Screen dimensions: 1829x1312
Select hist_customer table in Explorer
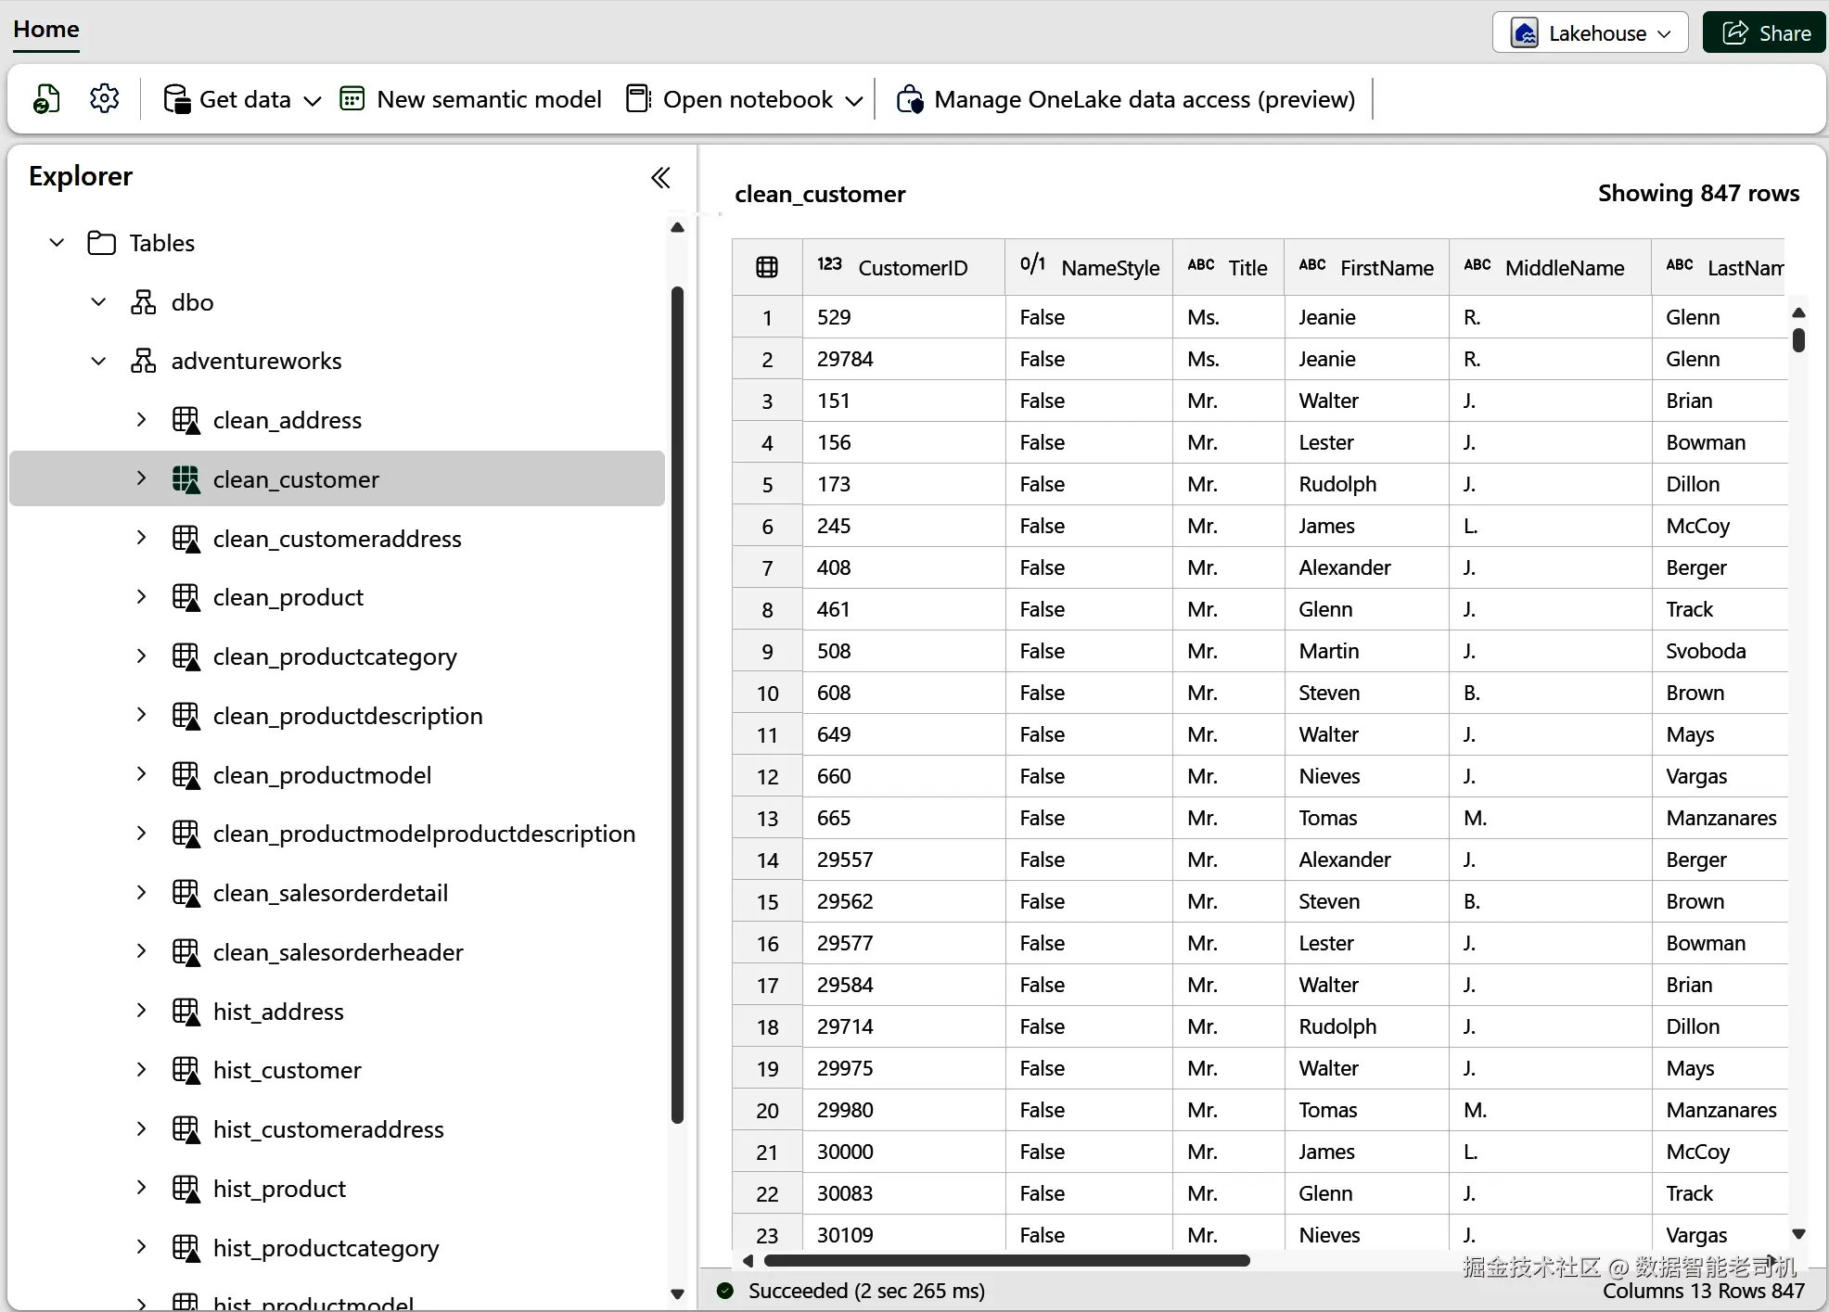pos(287,1070)
